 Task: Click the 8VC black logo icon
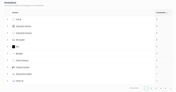coord(14,47)
